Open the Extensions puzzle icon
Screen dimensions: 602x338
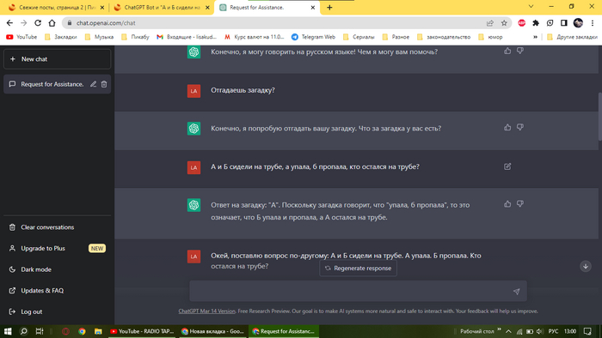tap(536, 23)
